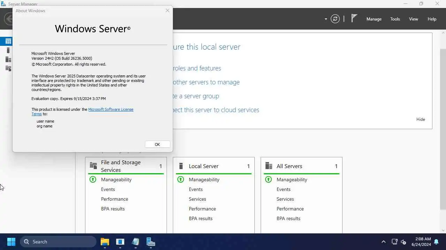Image resolution: width=446 pixels, height=250 pixels.
Task: Open Manageability in Local Server tile
Action: [x=204, y=180]
